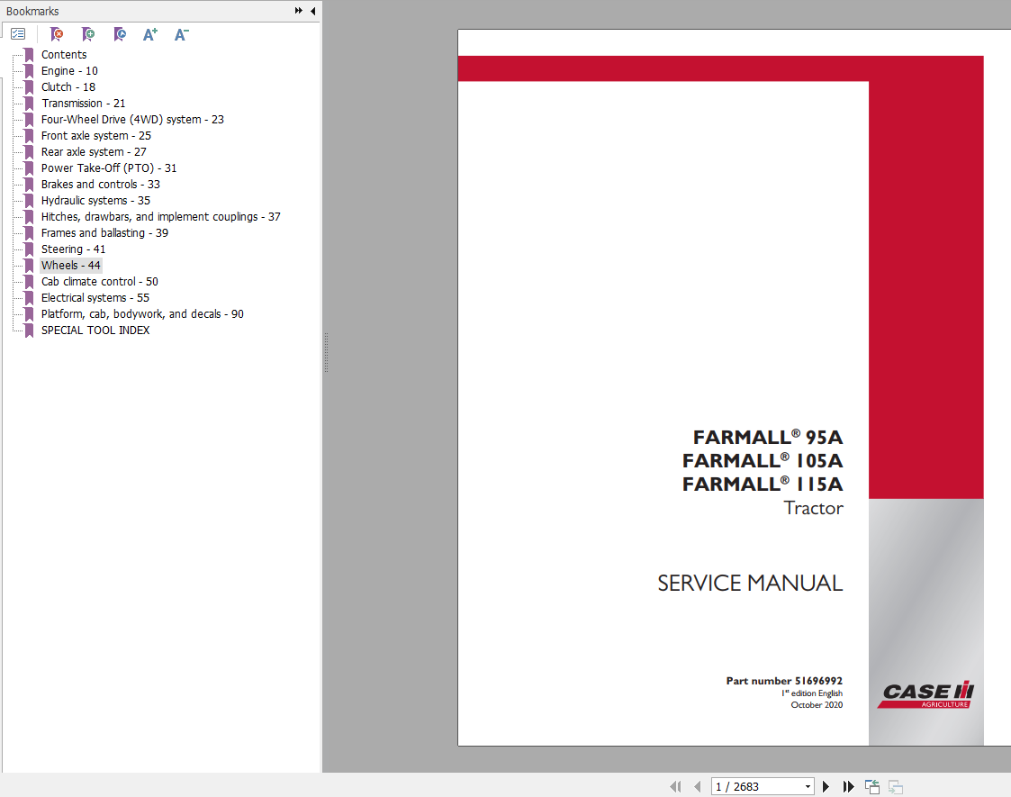Click the delete bookmark icon
Viewport: 1011px width, 797px height.
tap(57, 34)
